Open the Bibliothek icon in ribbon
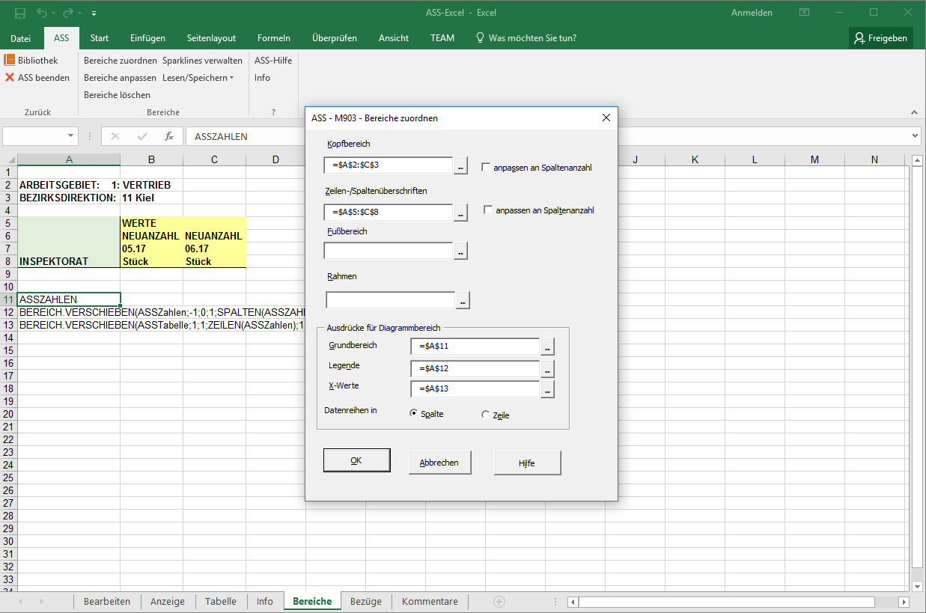Image resolution: width=926 pixels, height=613 pixels. coord(10,60)
